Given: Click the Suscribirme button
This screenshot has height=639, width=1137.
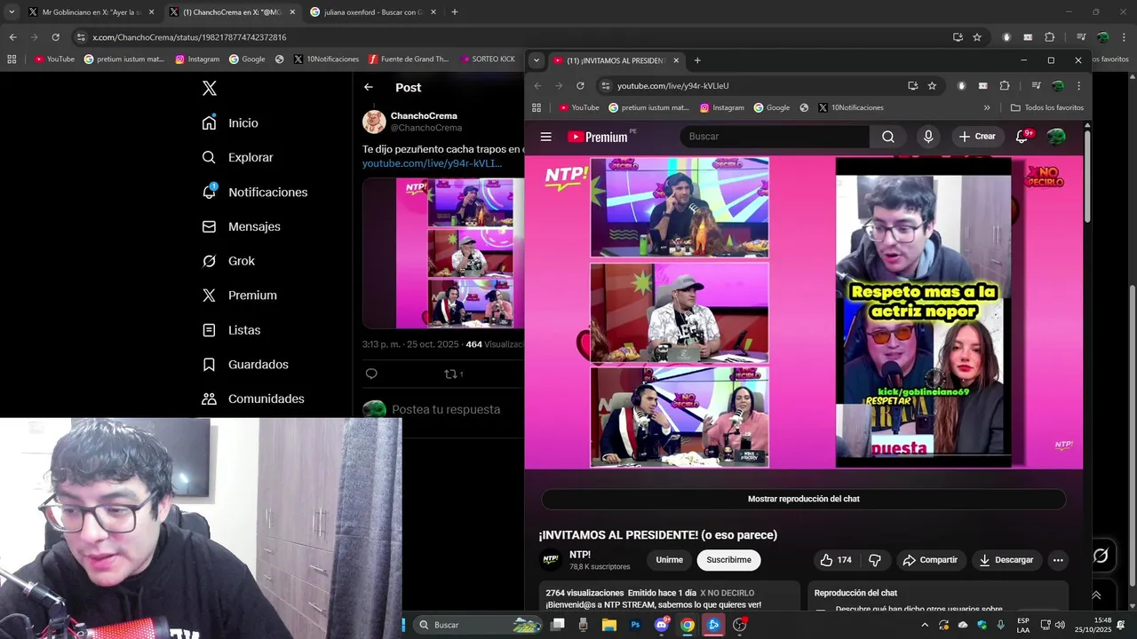Looking at the screenshot, I should 728,560.
